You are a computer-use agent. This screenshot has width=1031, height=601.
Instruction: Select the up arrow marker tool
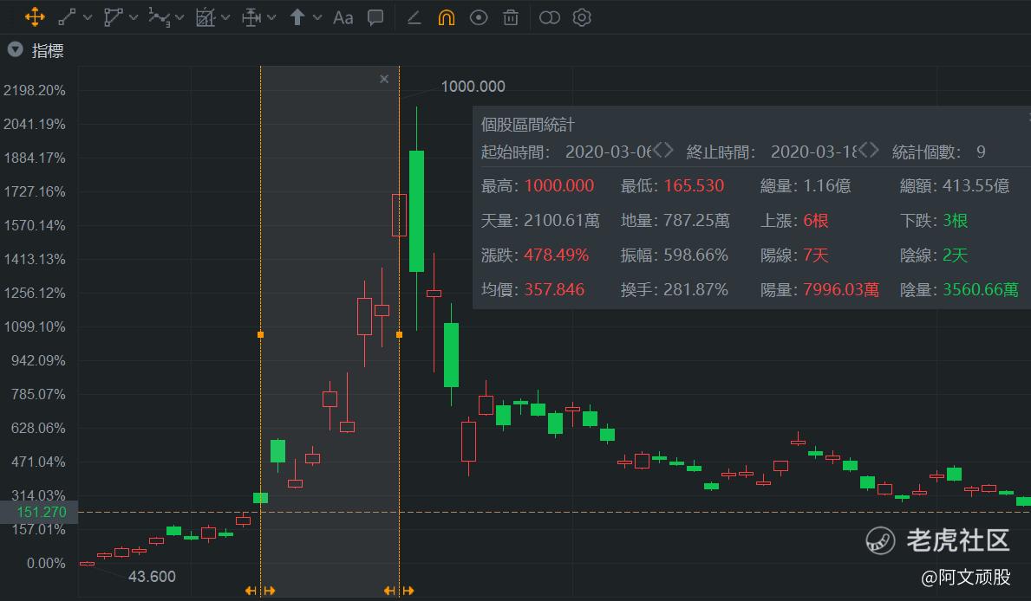tap(297, 17)
